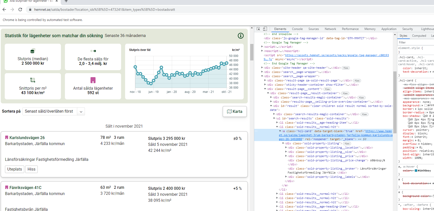Toggle DevTools device toolbar icon
This screenshot has height=211, width=434.
pyautogui.click(x=265, y=29)
